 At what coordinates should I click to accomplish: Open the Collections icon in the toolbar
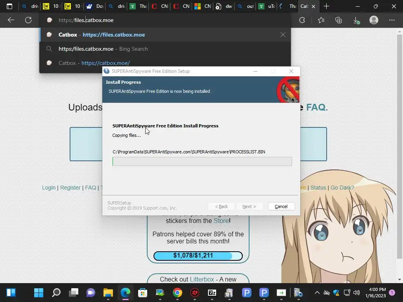(338, 20)
